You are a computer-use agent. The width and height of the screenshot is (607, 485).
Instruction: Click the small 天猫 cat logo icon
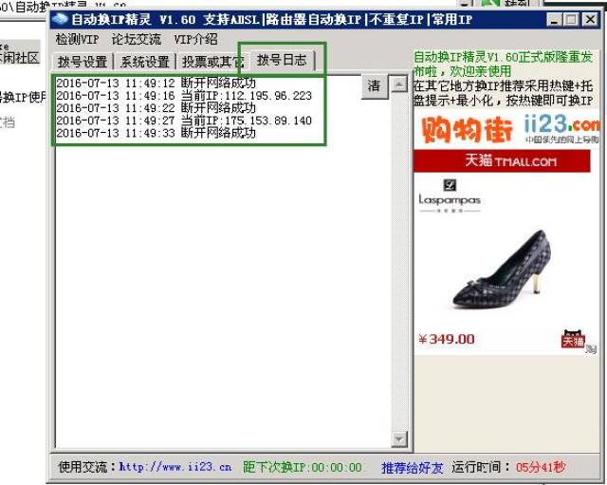573,339
